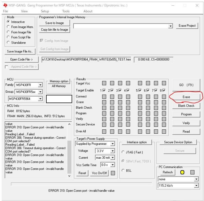This screenshot has width=204, height=201.
Task: Click the Texas Instruments logo in the title bar
Action: coord(5,5)
